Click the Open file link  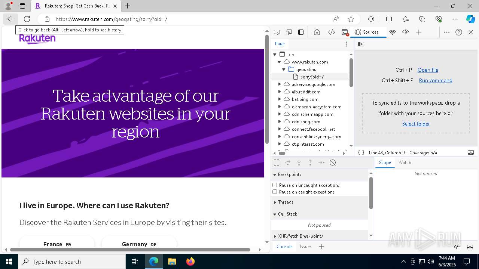(428, 70)
